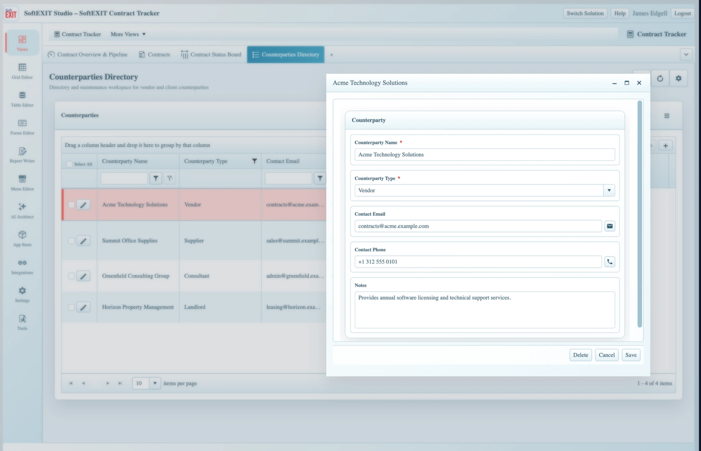The height and width of the screenshot is (451, 701).
Task: Check the Acme Technology Solutions row checkbox
Action: click(71, 205)
